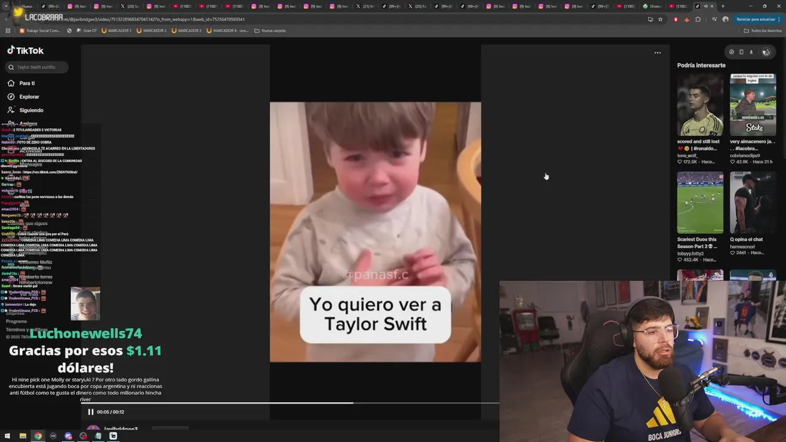This screenshot has width=786, height=442.
Task: Open the Trabajo Social bookmark
Action: pos(40,31)
